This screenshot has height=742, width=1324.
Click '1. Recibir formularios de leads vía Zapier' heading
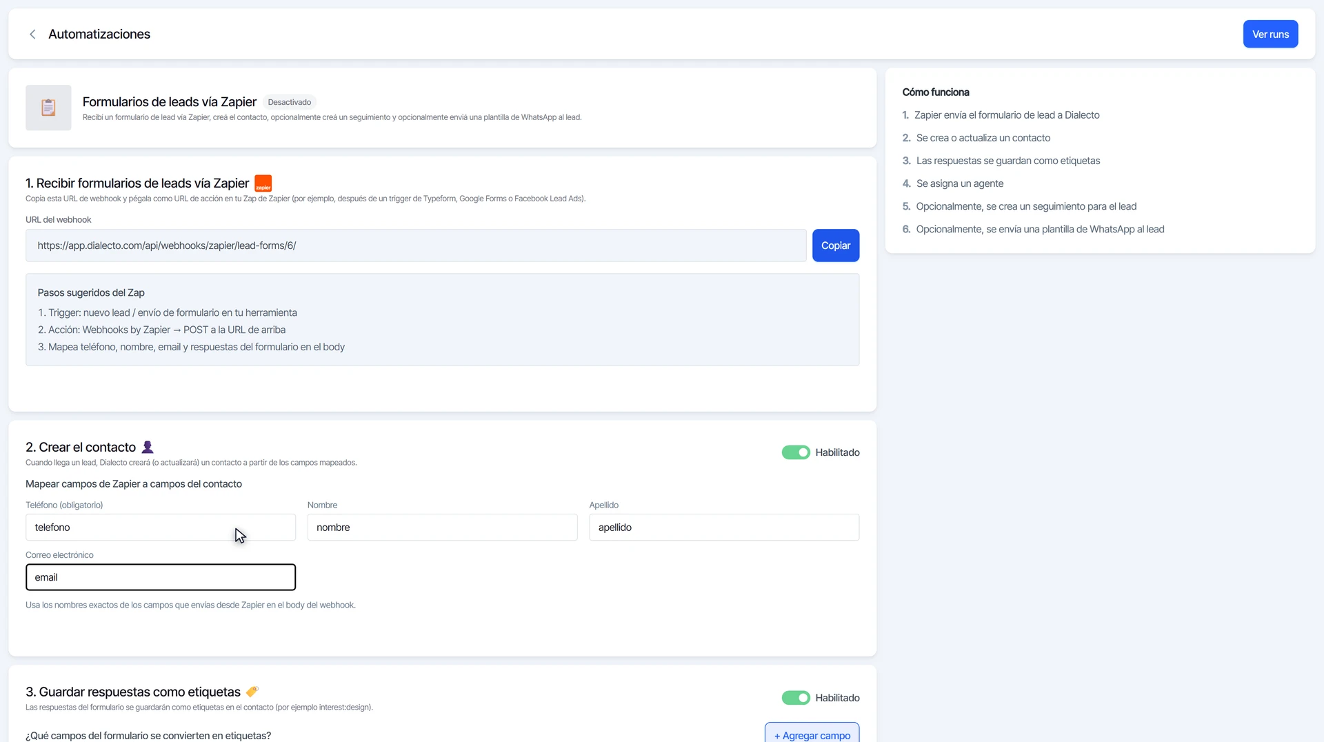click(x=137, y=183)
